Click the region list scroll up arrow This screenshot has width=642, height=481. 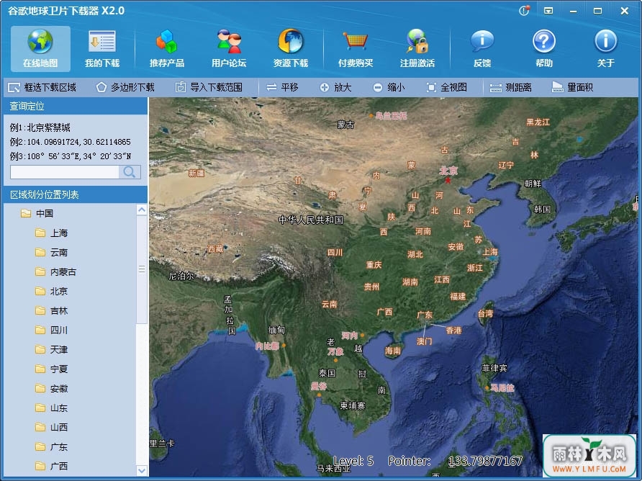pos(142,210)
